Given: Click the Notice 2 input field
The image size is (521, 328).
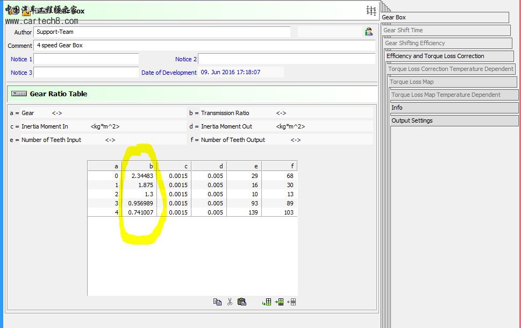Looking at the screenshot, I should (287, 59).
